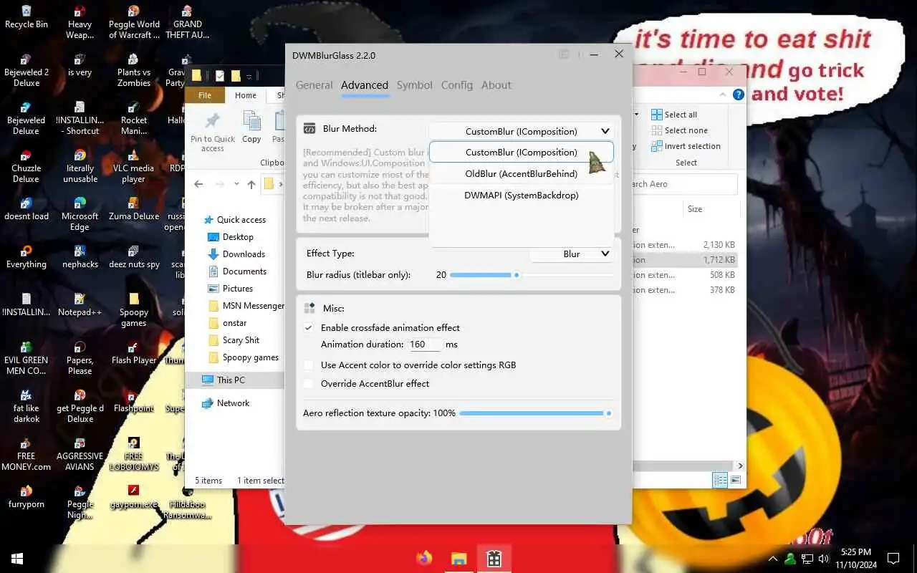Open Explorer recent locations dropdown arrow
Viewport: 917px width, 573px height.
[236, 184]
